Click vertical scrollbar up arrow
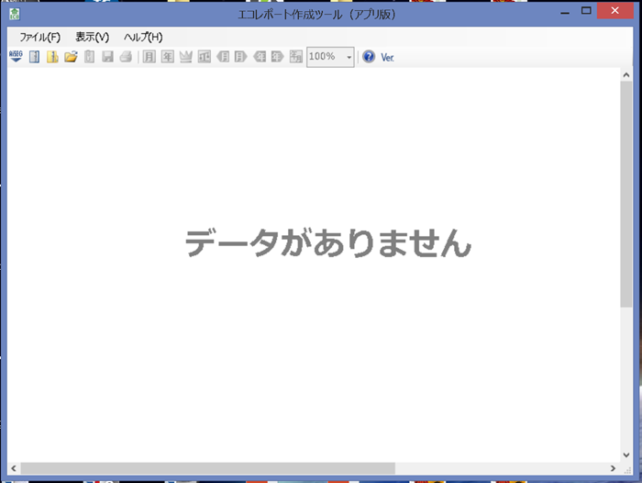642x483 pixels. 626,74
